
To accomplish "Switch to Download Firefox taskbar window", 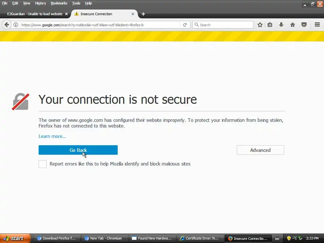I will coord(56,238).
